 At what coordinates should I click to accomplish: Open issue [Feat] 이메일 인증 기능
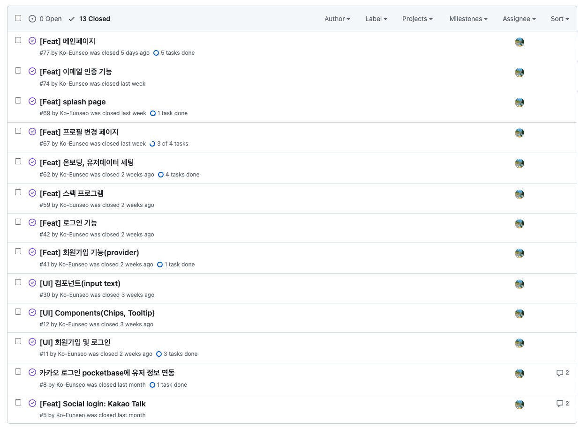tap(76, 72)
